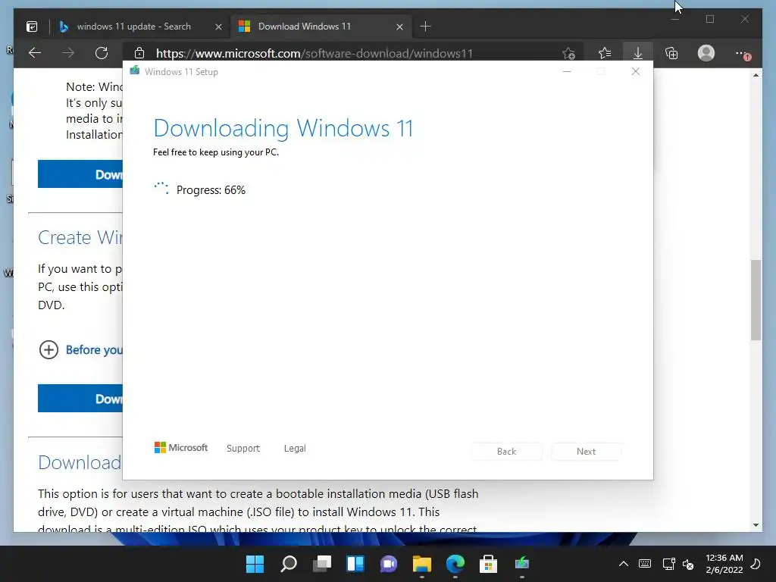Click the Next button in Setup
The image size is (776, 582).
pyautogui.click(x=586, y=452)
